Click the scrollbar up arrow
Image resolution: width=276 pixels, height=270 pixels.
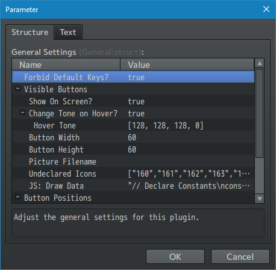260,63
